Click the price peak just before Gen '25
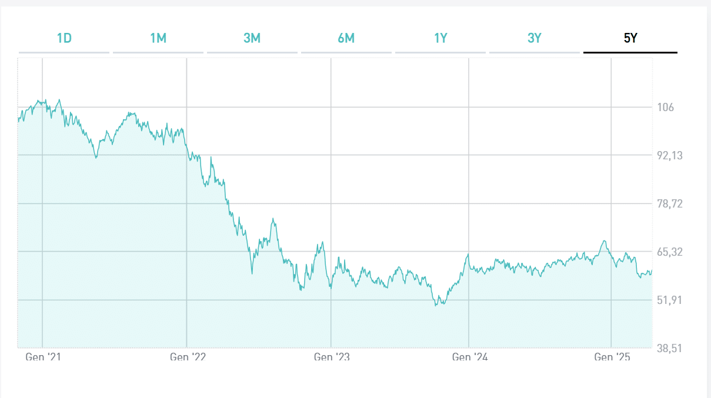 coord(603,241)
